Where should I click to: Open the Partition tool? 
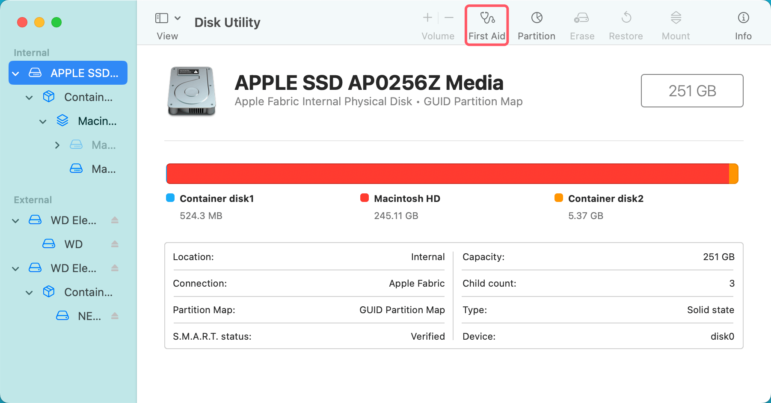coord(536,24)
